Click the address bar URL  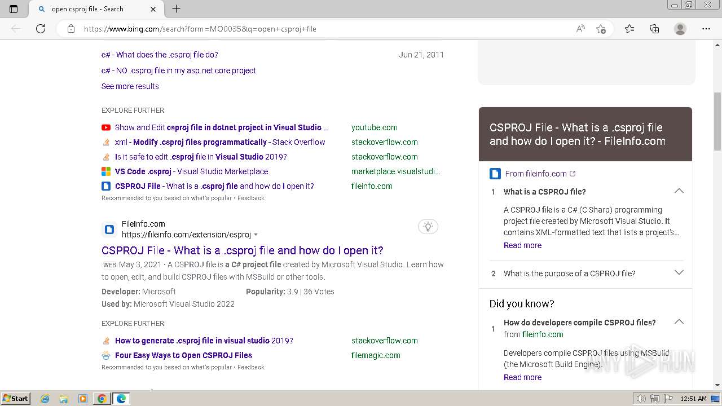(x=200, y=29)
